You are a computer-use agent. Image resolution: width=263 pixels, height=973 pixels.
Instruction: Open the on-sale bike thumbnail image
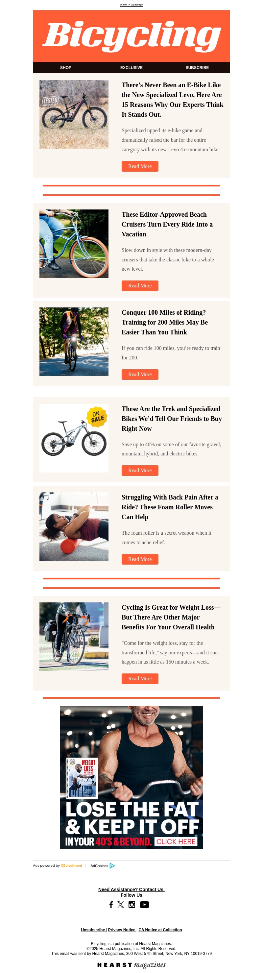pos(74,438)
